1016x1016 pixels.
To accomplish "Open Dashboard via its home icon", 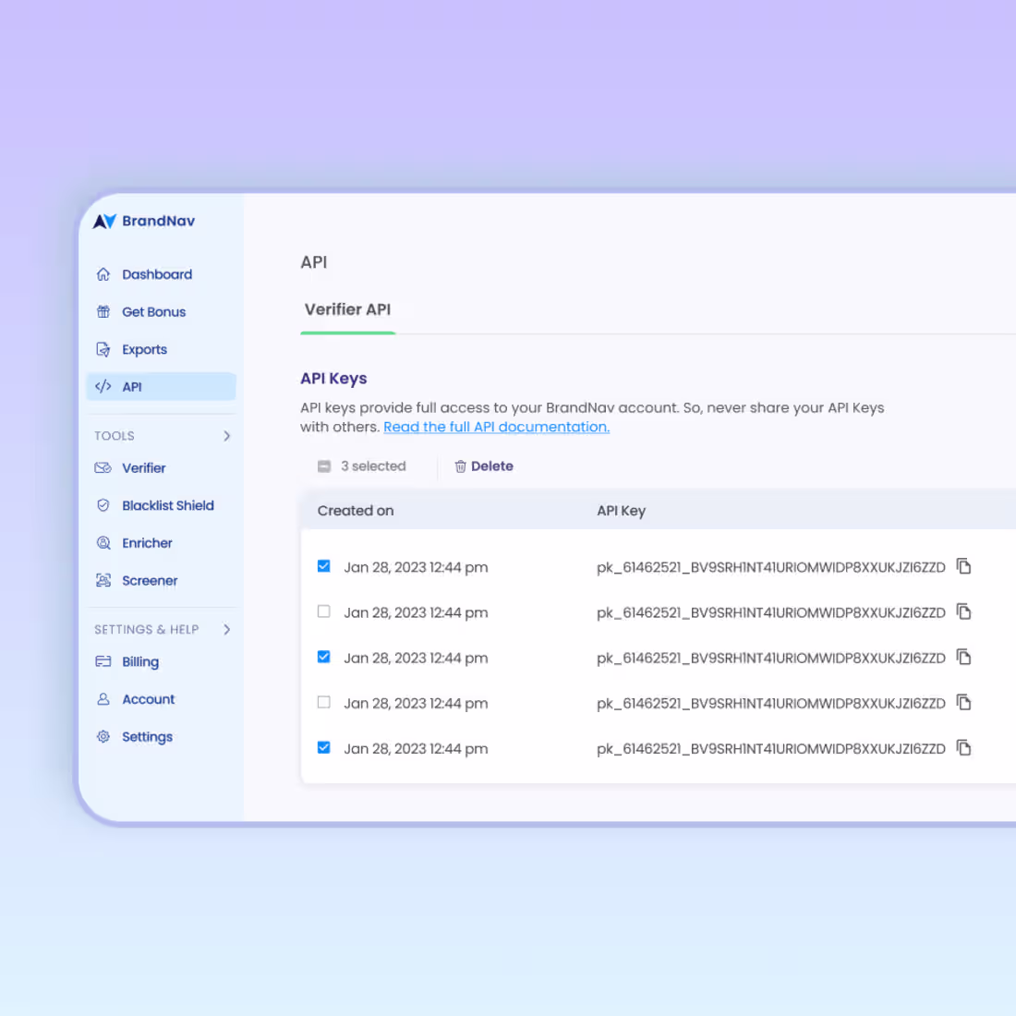I will tap(103, 274).
